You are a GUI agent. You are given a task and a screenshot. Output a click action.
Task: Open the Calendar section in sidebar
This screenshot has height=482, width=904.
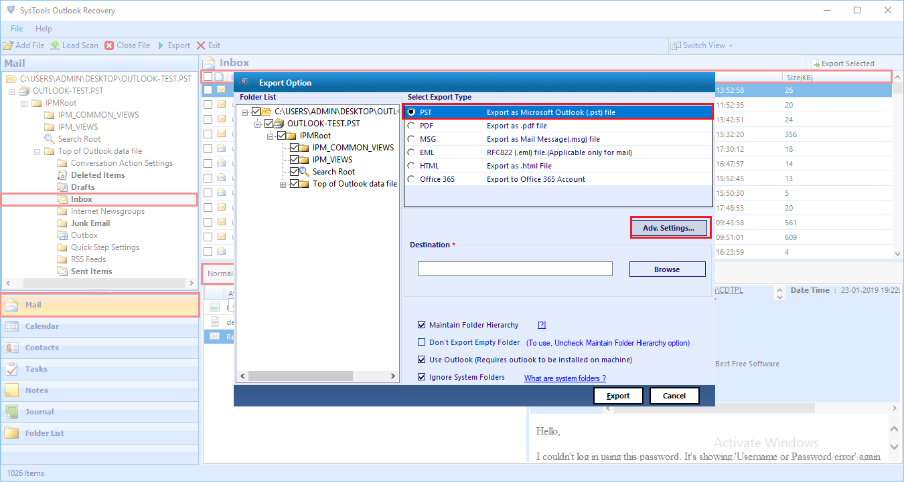point(42,326)
